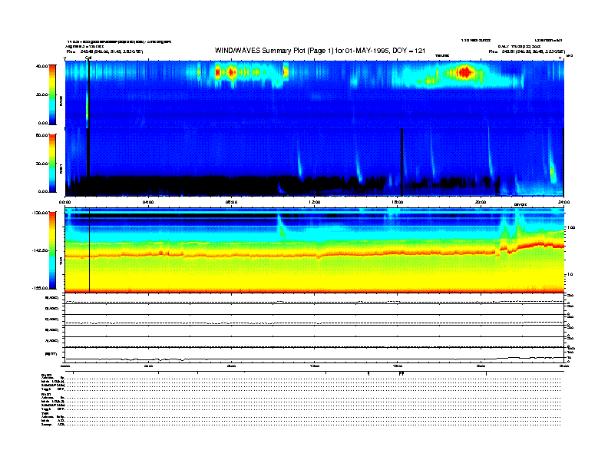Click the red plasma line in the TNR spectrogram
The image size is (608, 470).
tap(314, 254)
